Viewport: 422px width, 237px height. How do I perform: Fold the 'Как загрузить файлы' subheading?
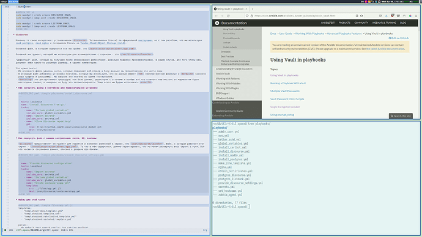[56, 88]
